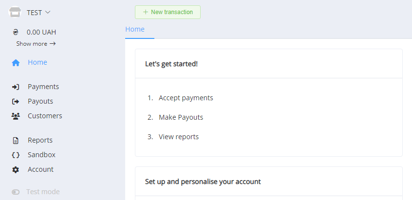Click the Home house icon
This screenshot has height=200, width=412.
pos(16,63)
